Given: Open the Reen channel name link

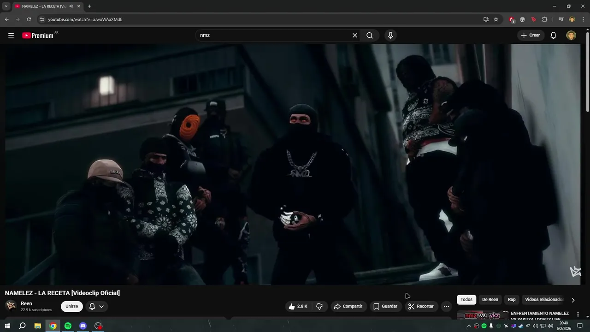Looking at the screenshot, I should (26, 303).
